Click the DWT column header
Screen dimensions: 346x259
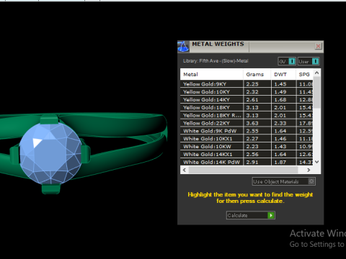coord(283,74)
